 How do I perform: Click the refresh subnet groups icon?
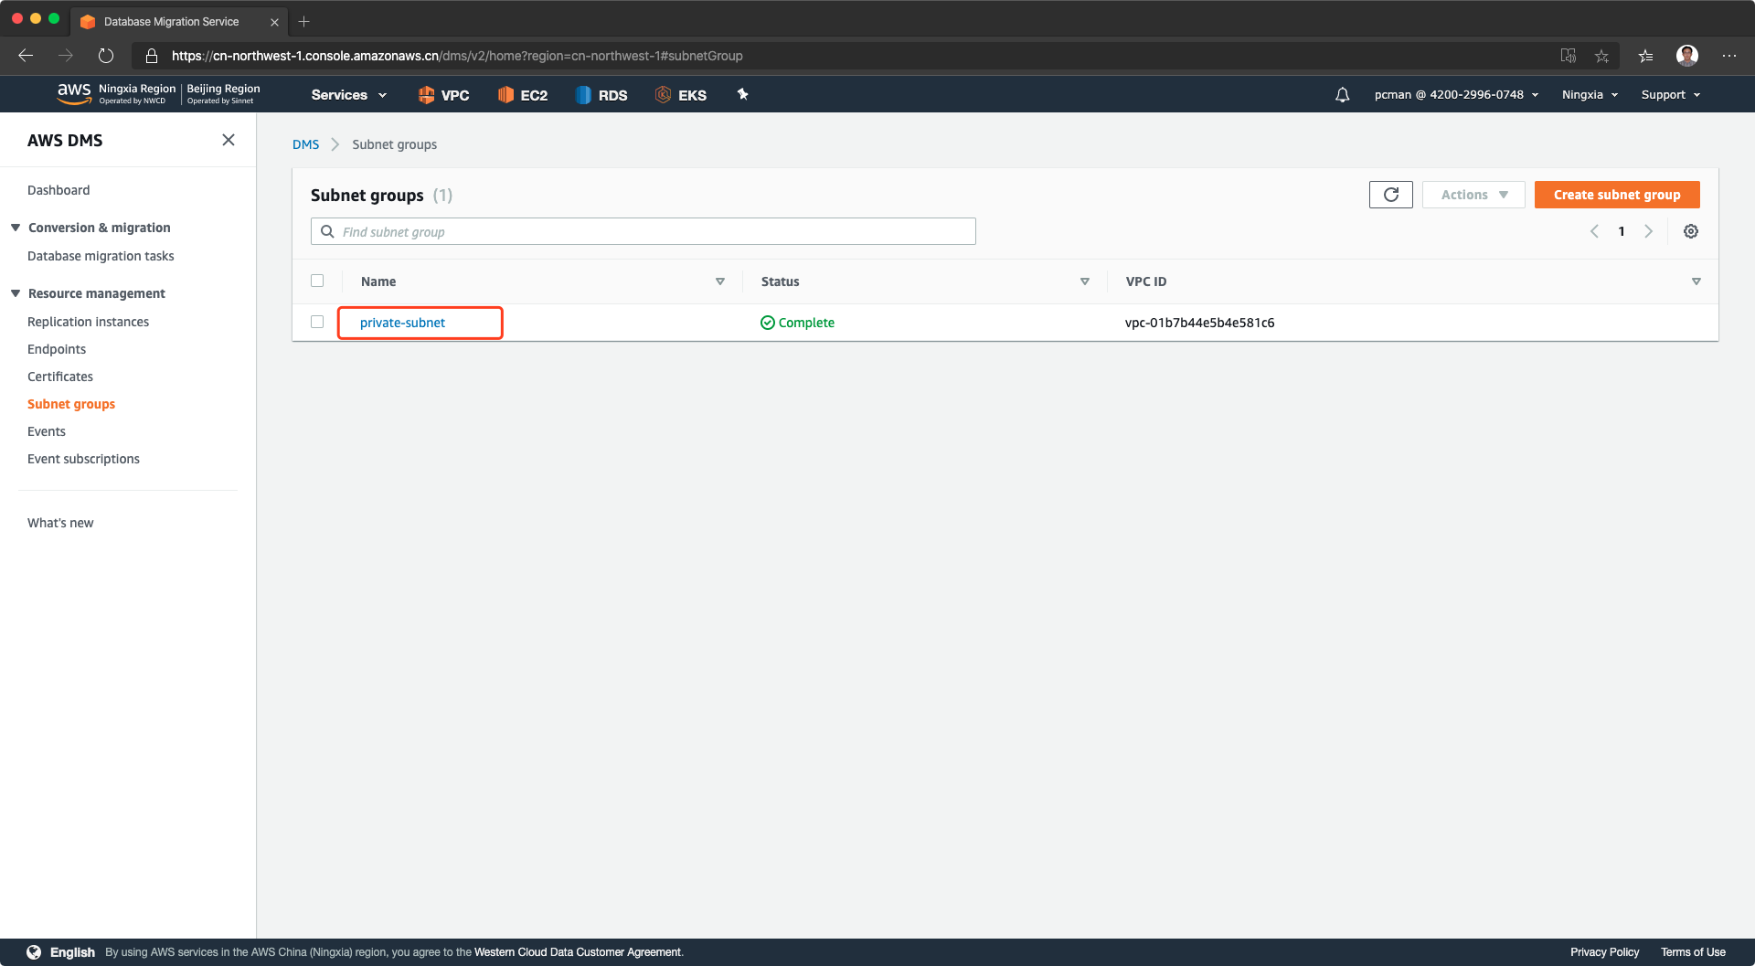(x=1390, y=195)
